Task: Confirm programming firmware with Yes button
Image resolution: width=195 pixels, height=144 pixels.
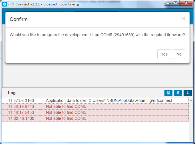Action: (164, 54)
